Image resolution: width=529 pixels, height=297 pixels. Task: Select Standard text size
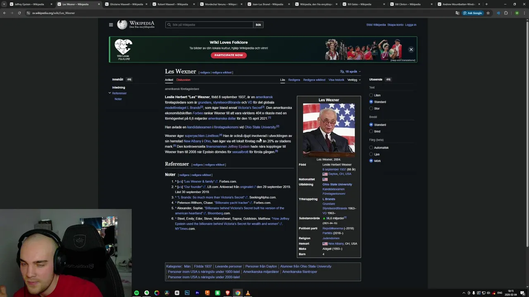371,102
